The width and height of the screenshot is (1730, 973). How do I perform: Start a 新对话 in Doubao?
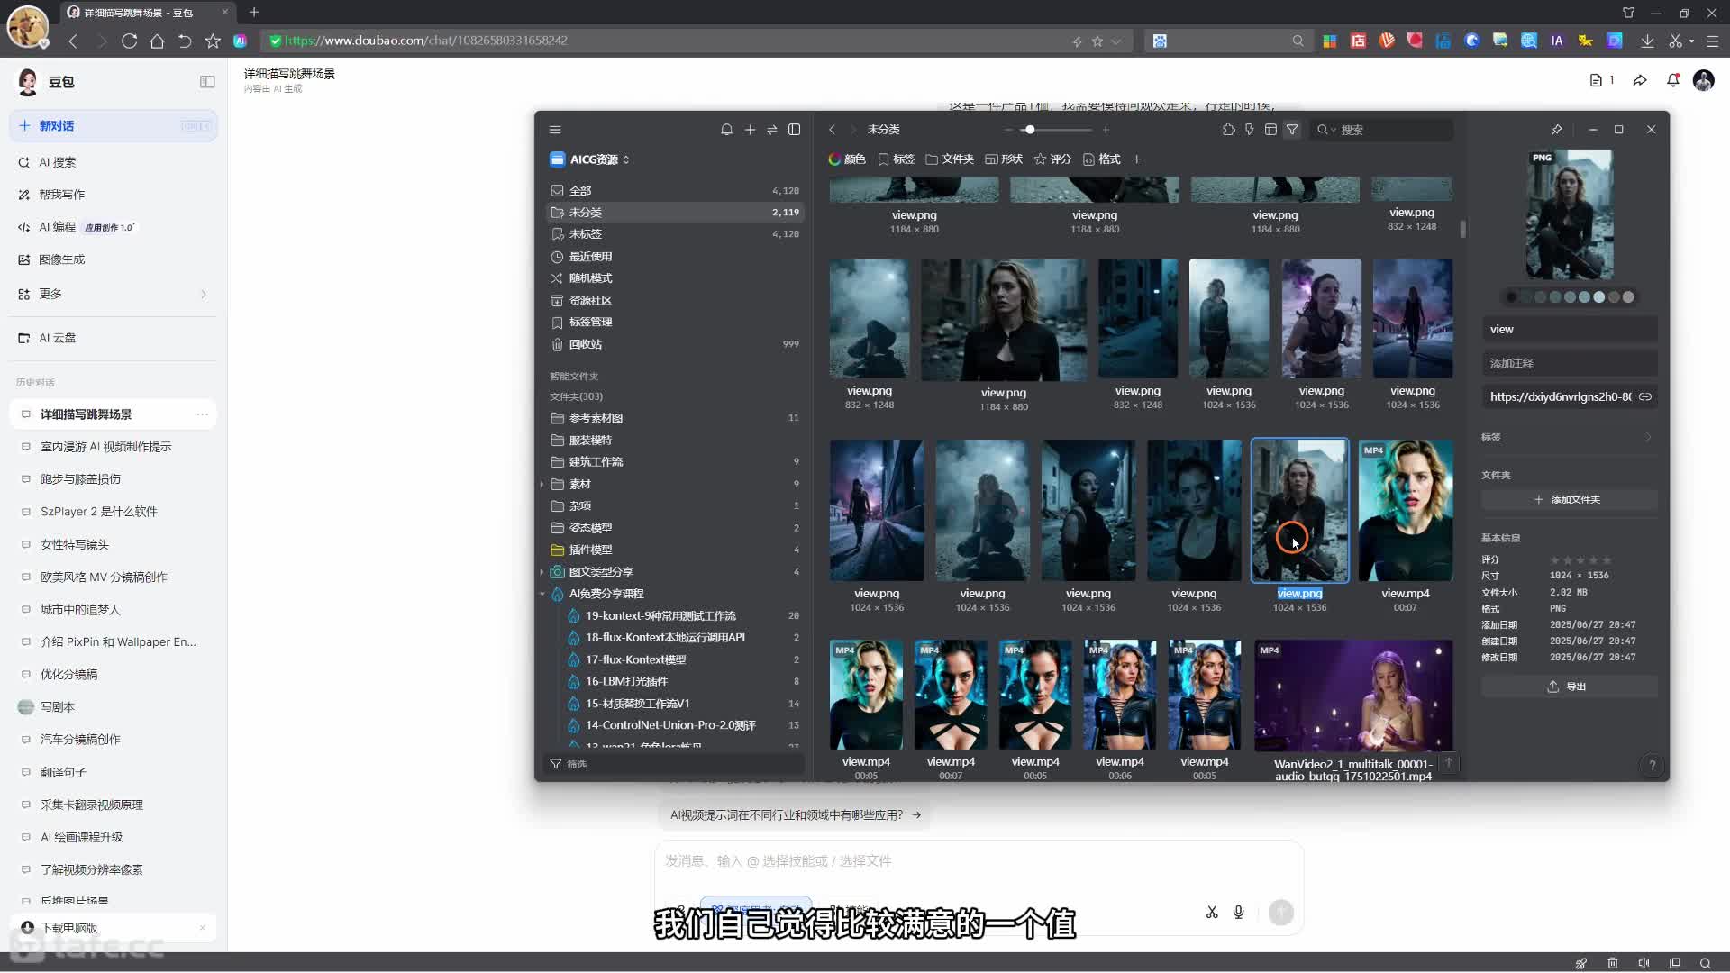(114, 126)
